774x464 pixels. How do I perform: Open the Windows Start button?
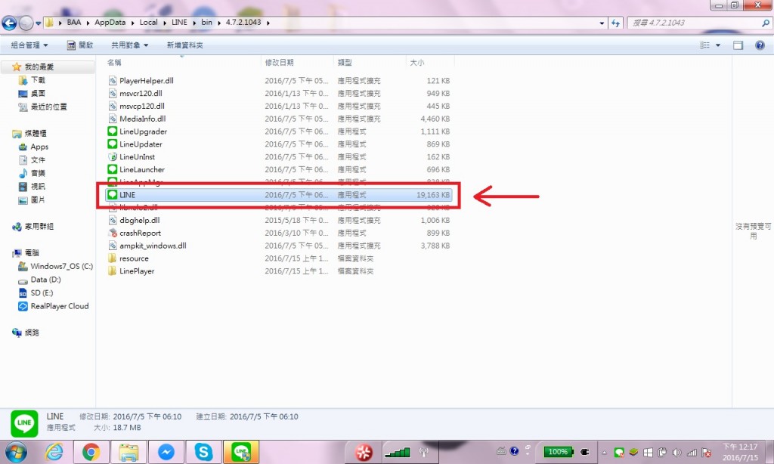pyautogui.click(x=17, y=452)
